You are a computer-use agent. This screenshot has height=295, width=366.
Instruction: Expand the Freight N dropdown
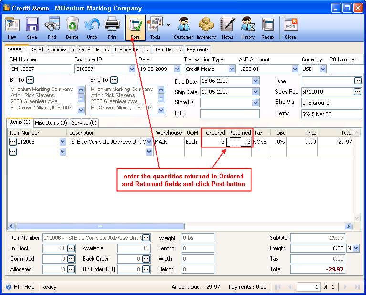356,248
